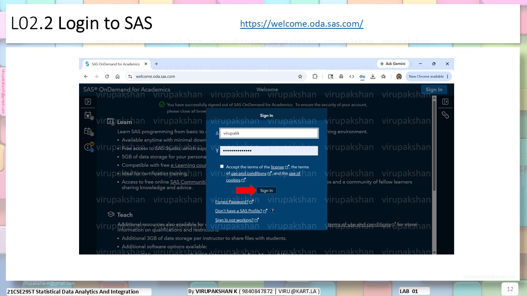Open the use of cookies link
The width and height of the screenshot is (527, 296).
[263, 177]
